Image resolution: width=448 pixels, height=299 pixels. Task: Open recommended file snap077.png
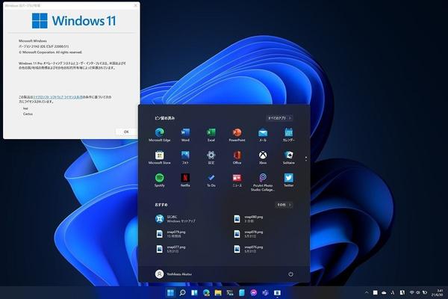point(171,249)
